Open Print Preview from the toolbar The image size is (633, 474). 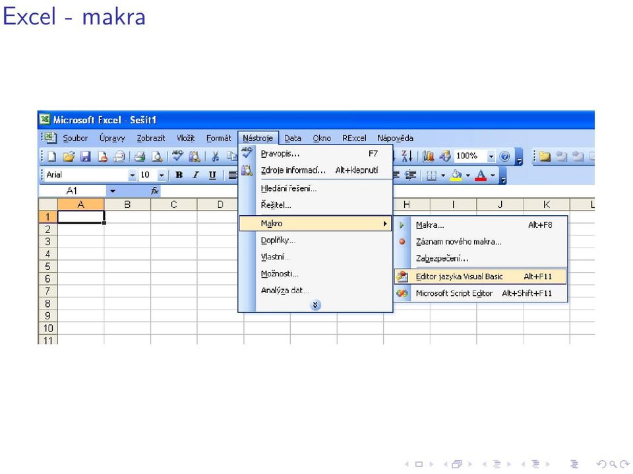[x=157, y=156]
